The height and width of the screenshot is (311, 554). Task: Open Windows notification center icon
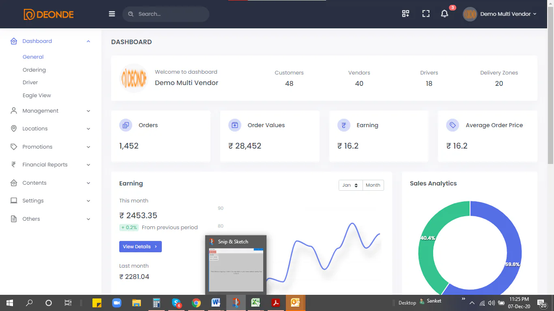[541, 303]
